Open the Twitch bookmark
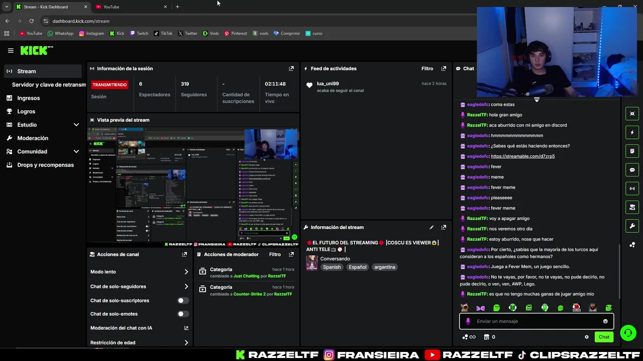Screen dimensions: 643x361 click(139, 34)
